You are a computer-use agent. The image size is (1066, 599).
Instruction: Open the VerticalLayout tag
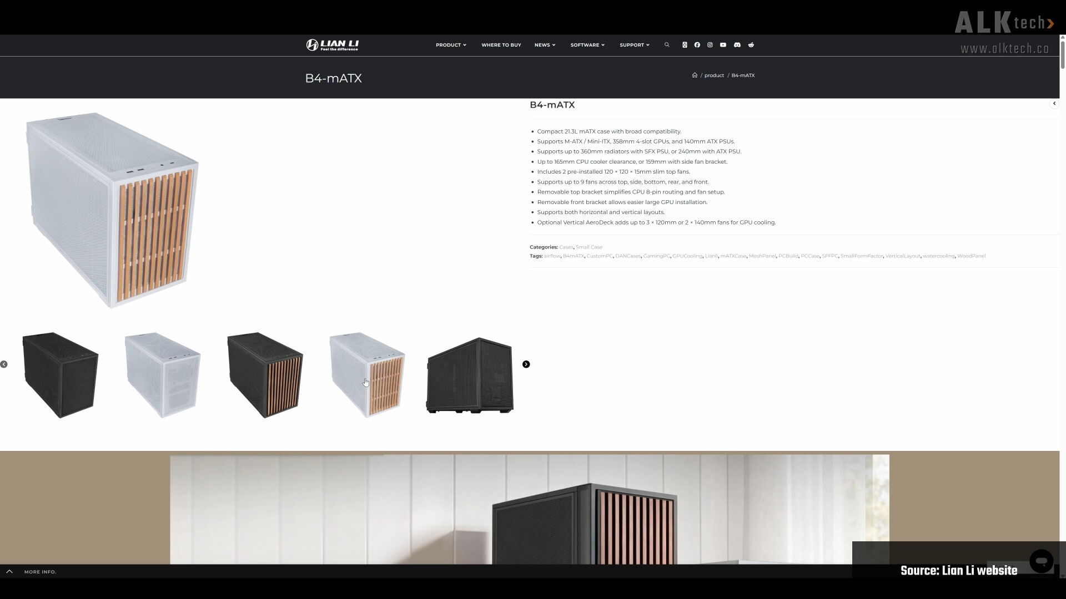click(x=903, y=256)
